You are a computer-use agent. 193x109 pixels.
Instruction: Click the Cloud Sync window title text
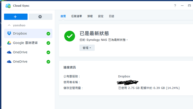tap(21, 6)
